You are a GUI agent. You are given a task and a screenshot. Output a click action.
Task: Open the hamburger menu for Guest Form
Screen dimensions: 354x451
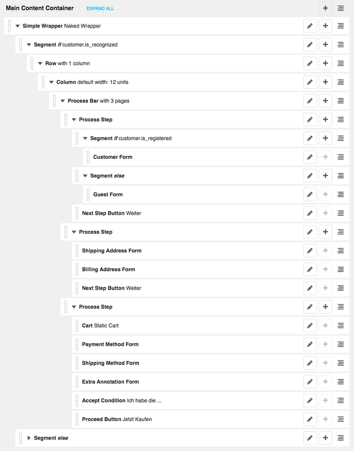pyautogui.click(x=340, y=195)
